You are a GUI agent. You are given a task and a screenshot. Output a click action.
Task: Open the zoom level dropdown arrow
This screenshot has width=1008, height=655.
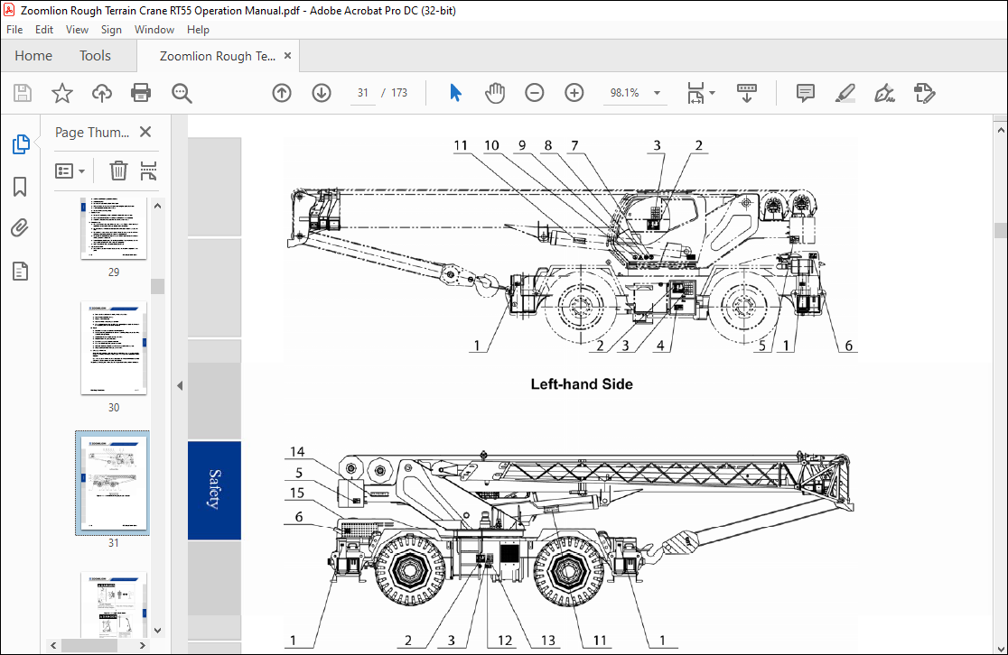click(x=657, y=93)
